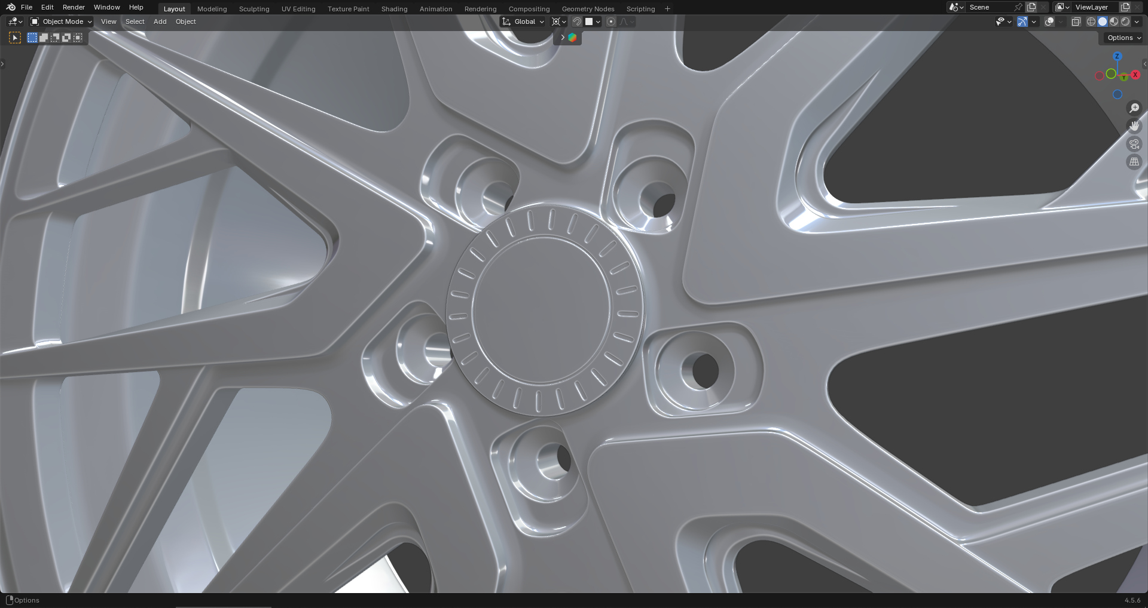
Task: Switch perspective/orthographic grid icon
Action: point(1134,162)
